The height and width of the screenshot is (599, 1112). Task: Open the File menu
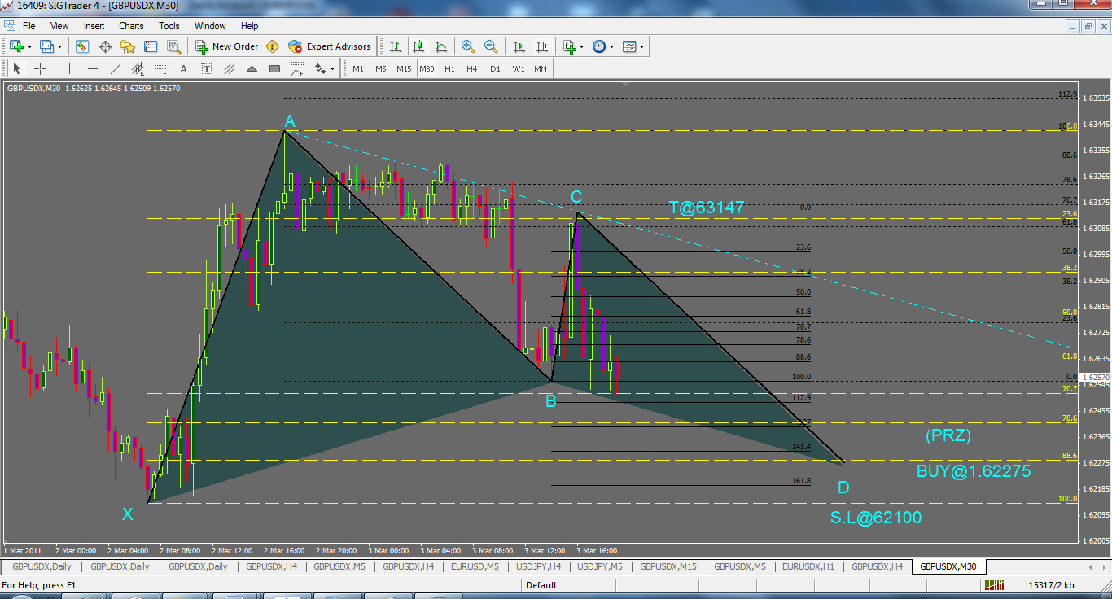(x=29, y=26)
